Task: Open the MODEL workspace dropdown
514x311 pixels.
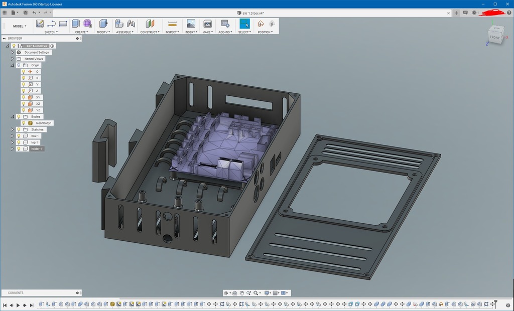Action: tap(20, 26)
